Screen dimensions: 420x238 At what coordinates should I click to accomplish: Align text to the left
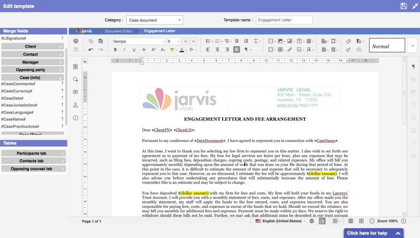[208, 50]
